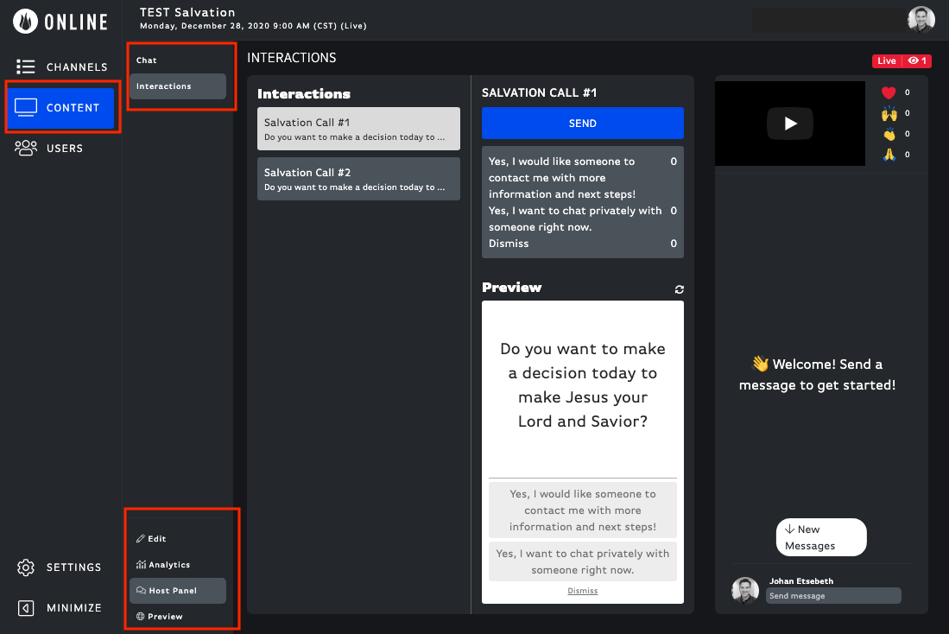Screen dimensions: 949x634
Task: Click the TEST Salvation event title
Action: pyautogui.click(x=187, y=12)
